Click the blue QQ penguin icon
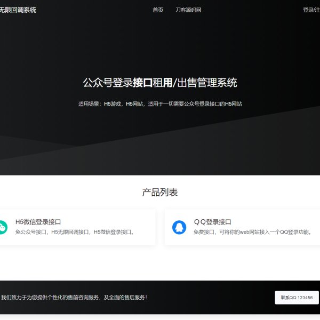 click(179, 227)
